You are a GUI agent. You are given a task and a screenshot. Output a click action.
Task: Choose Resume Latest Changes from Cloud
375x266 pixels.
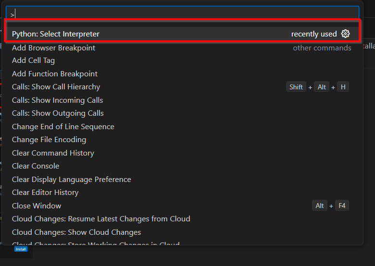pyautogui.click(x=182, y=219)
